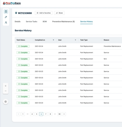Select current page 6

pos(41,114)
